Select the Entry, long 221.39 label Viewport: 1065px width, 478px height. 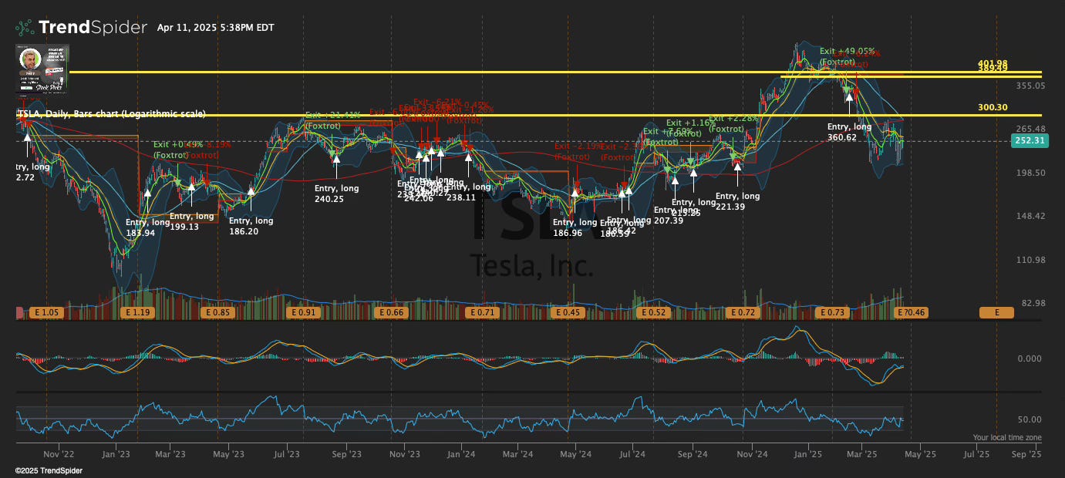coord(737,201)
